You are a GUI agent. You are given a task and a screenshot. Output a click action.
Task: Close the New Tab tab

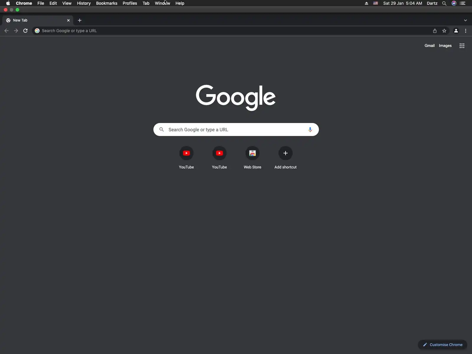coord(68,20)
